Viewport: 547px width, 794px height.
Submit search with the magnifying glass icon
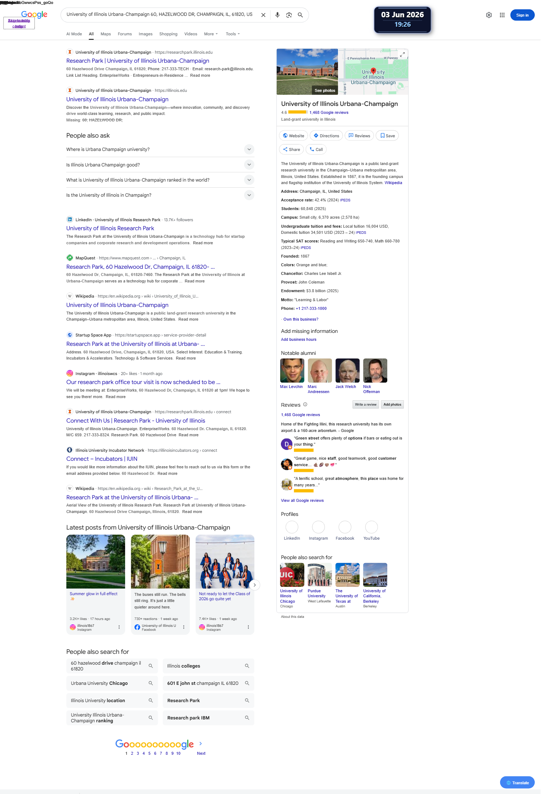[300, 15]
